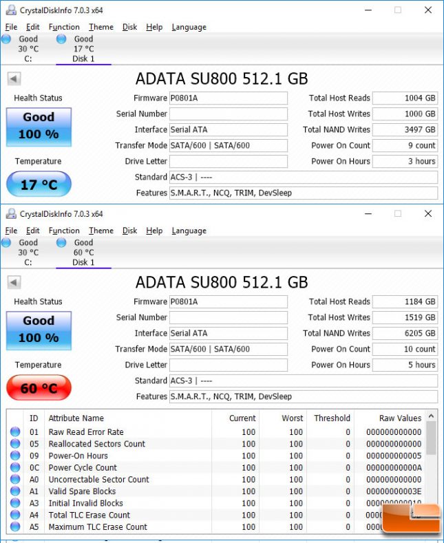Click status circle for Power Cycle Count
This screenshot has width=444, height=543.
[15, 467]
